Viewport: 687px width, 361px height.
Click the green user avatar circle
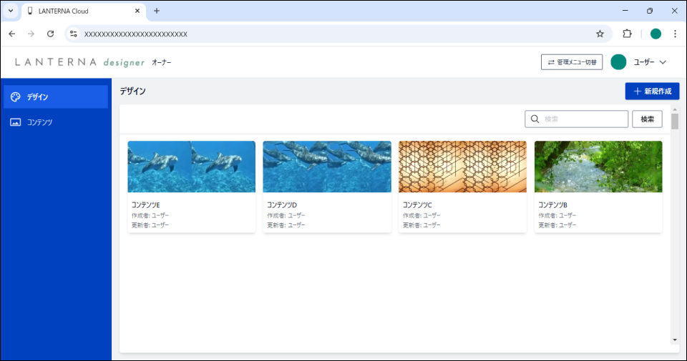pyautogui.click(x=619, y=62)
